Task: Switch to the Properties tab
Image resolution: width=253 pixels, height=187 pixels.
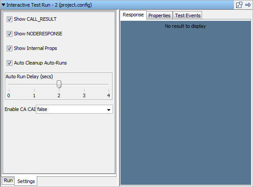Action: click(x=159, y=15)
